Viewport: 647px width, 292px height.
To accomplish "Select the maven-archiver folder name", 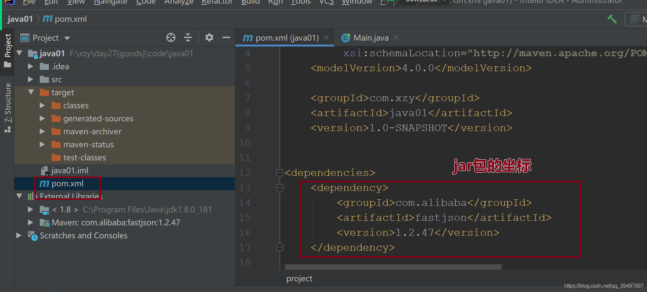I will (x=92, y=131).
